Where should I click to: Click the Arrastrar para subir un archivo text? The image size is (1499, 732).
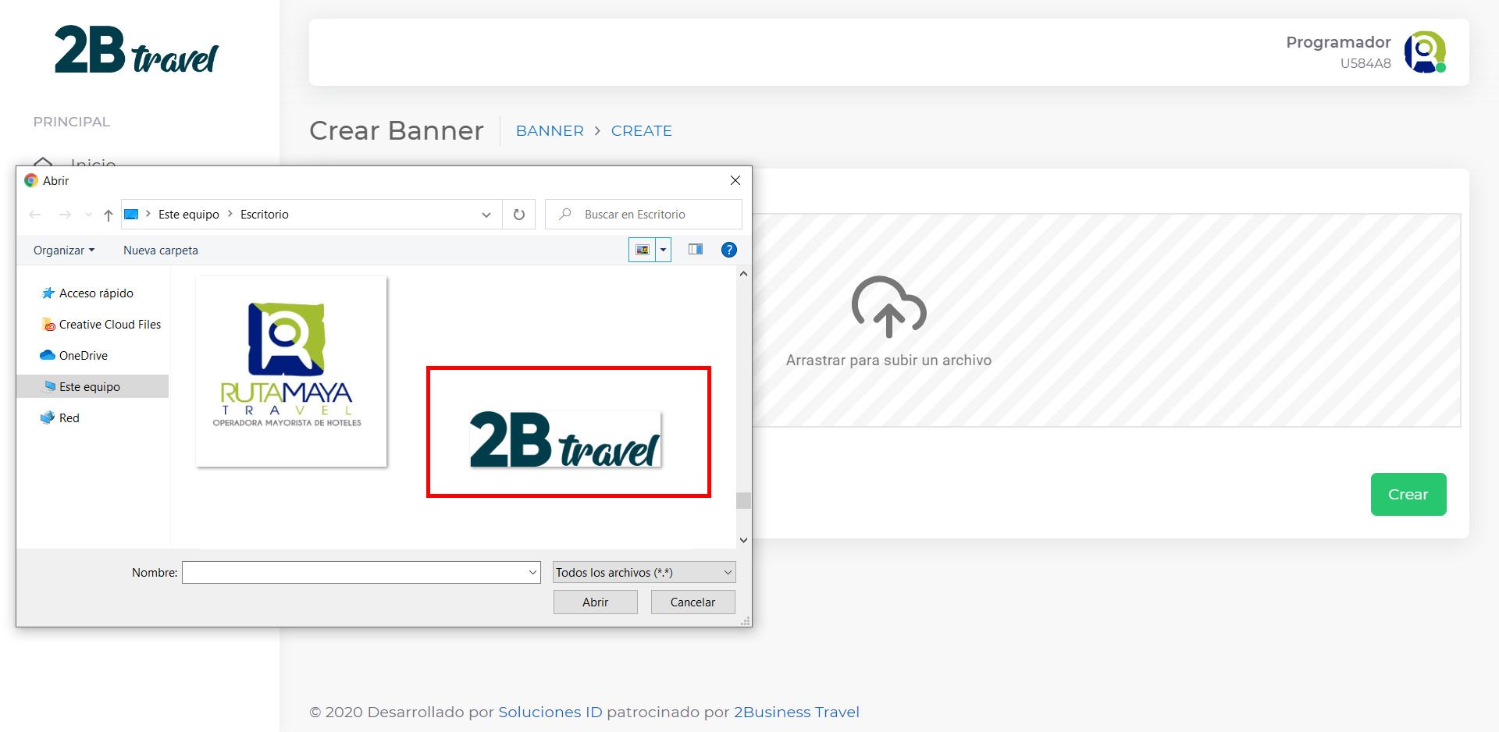click(x=888, y=361)
